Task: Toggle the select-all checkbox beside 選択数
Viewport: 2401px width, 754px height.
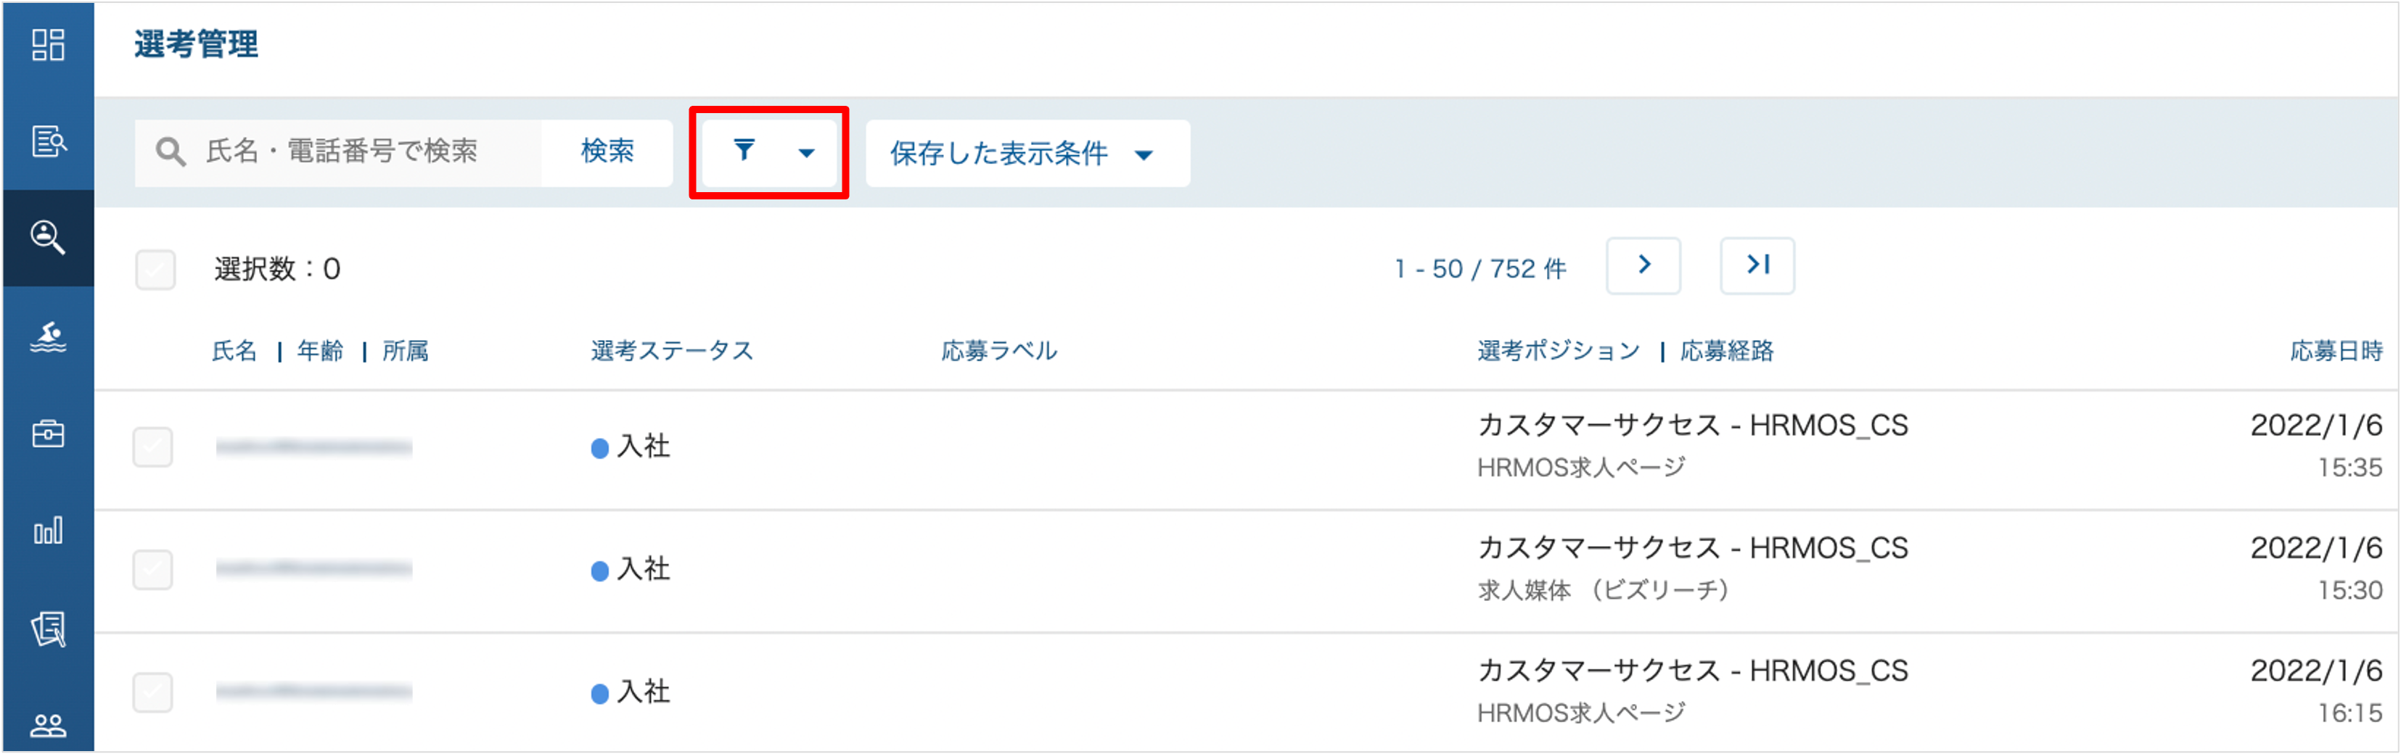Action: (x=156, y=270)
